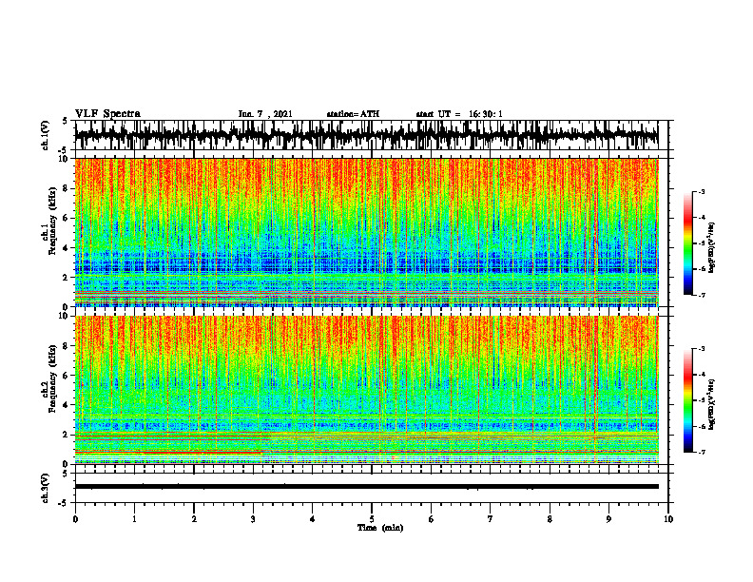Viewport: 753px width, 582px height.
Task: Click the "1" tick on the time axis
Action: click(134, 519)
